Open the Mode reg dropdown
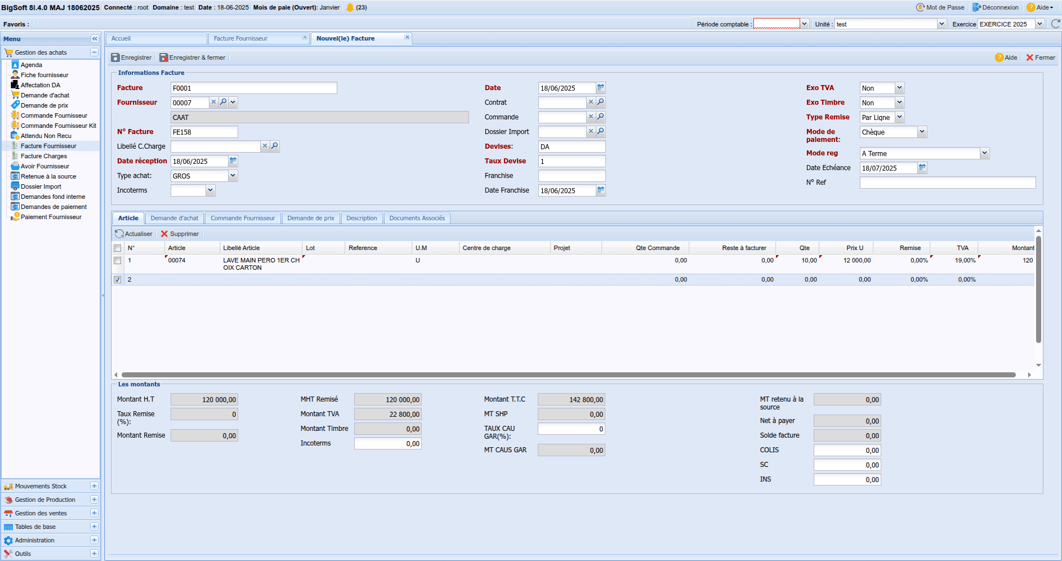The height and width of the screenshot is (561, 1062). 984,153
